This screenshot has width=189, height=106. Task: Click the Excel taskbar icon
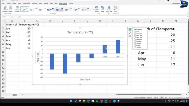pos(106,101)
